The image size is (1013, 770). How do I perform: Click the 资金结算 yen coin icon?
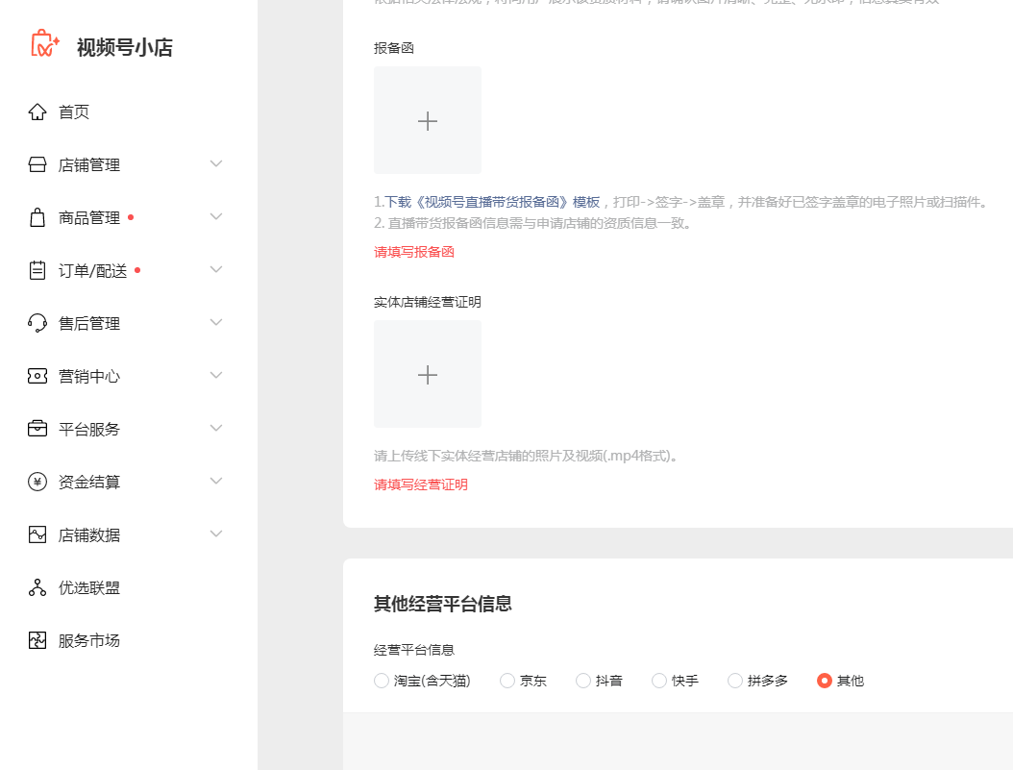[x=37, y=482]
